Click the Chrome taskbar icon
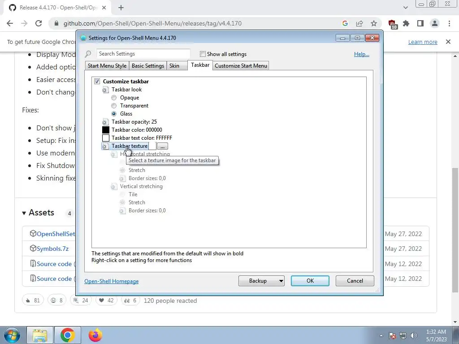The height and width of the screenshot is (344, 459). 68,335
